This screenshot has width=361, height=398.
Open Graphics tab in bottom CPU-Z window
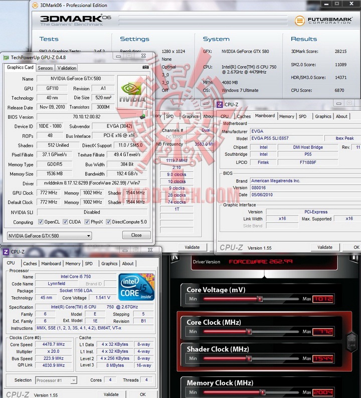click(x=109, y=264)
